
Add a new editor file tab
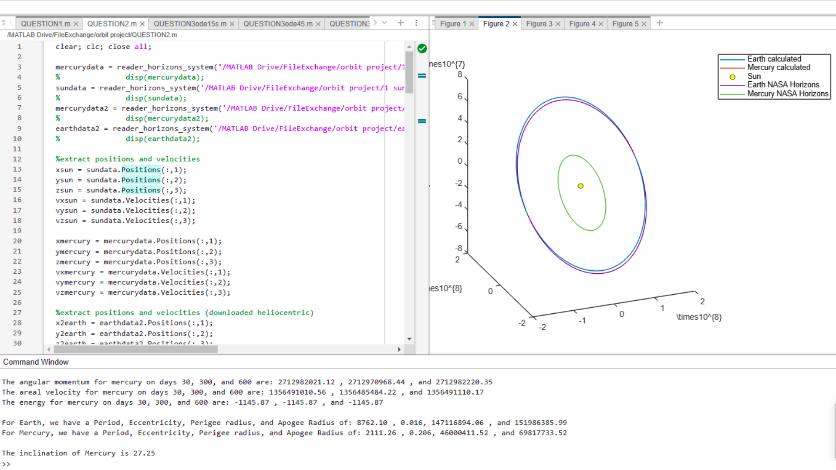401,23
